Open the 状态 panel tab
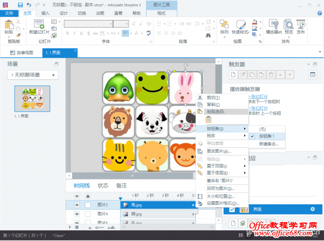Screen dimensions: 324x241 click(103, 185)
